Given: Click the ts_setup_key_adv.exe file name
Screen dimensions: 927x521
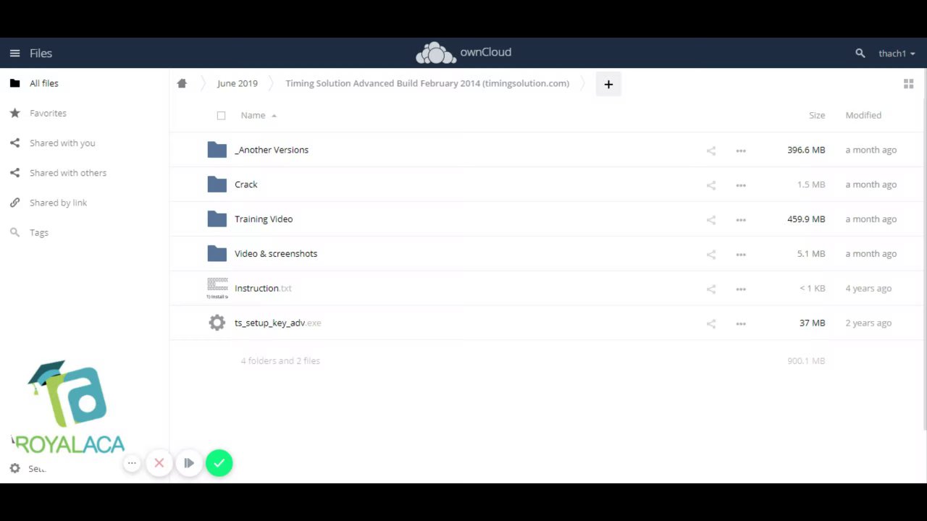Looking at the screenshot, I should coord(277,323).
